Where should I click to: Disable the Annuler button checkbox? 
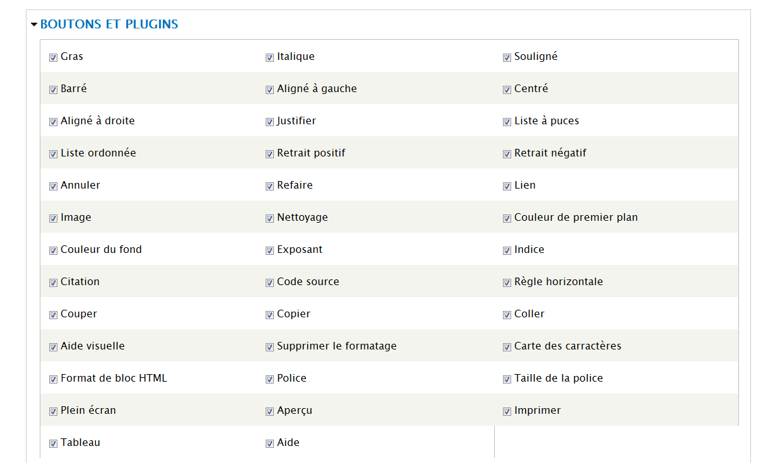point(54,186)
